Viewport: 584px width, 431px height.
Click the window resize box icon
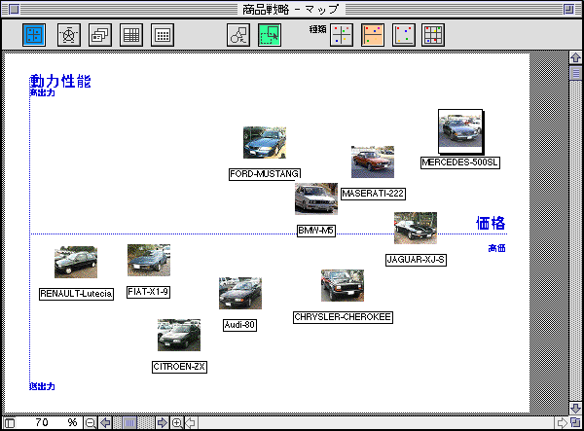coord(575,423)
